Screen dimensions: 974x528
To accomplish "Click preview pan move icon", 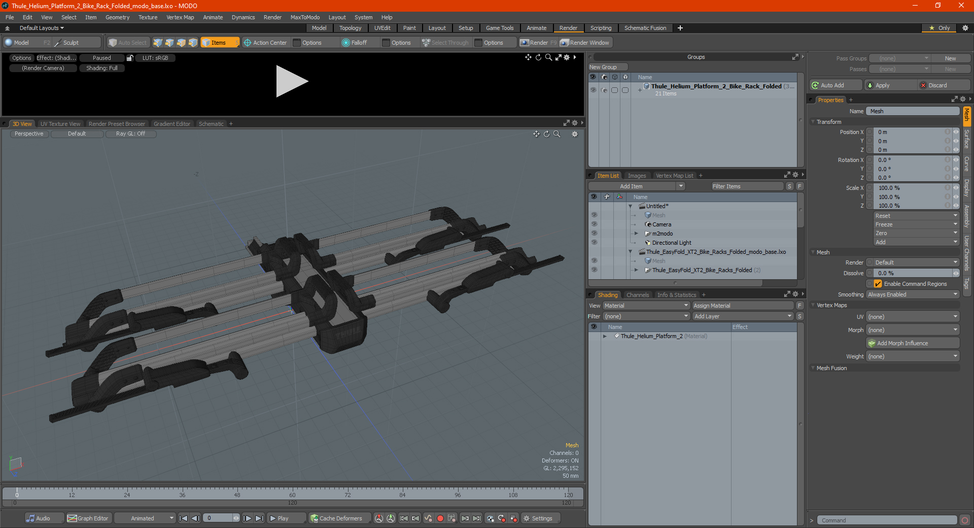I will [x=529, y=57].
